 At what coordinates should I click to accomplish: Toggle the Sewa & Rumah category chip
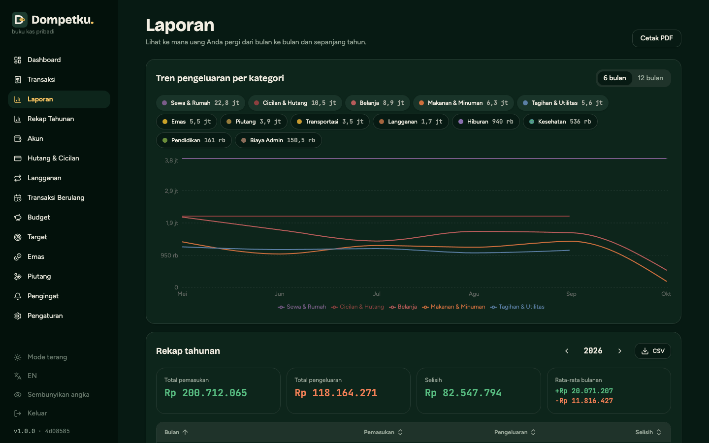point(200,103)
